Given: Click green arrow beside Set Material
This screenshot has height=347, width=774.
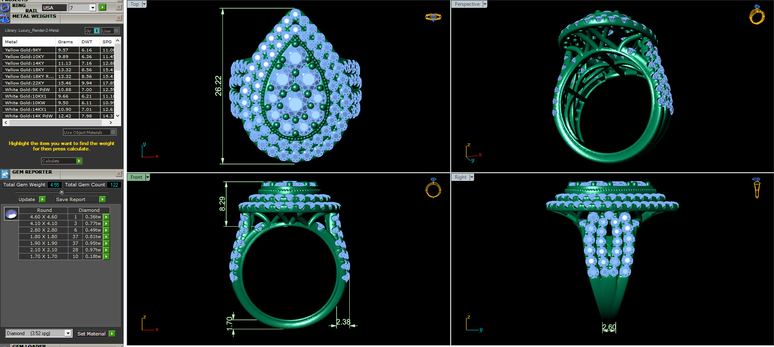Looking at the screenshot, I should click(112, 334).
